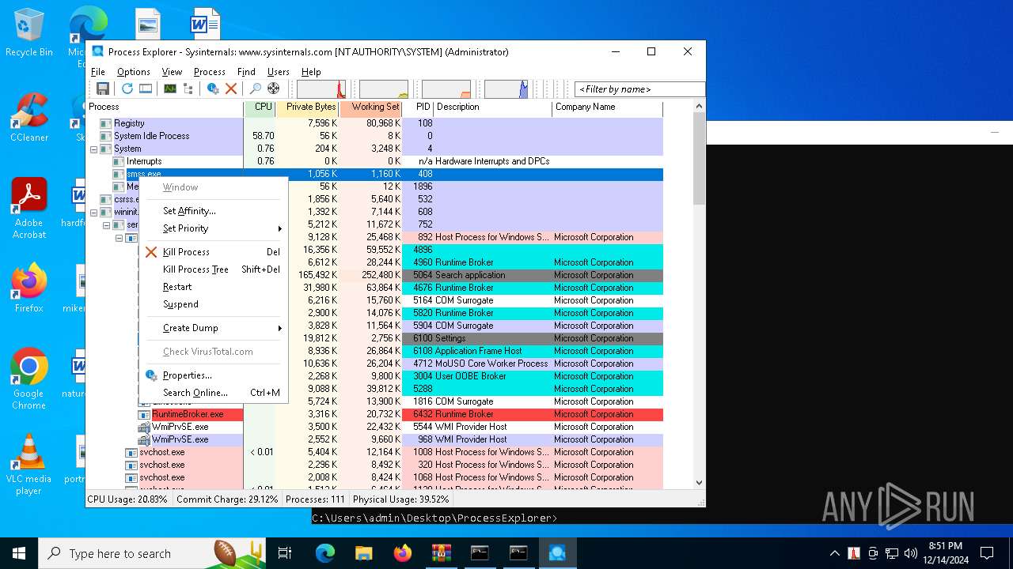The image size is (1013, 569).
Task: Open the Help menu
Action: pos(311,72)
